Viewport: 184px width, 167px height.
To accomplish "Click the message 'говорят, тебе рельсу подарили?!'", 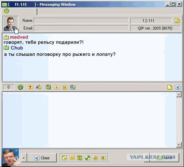I will [44, 42].
